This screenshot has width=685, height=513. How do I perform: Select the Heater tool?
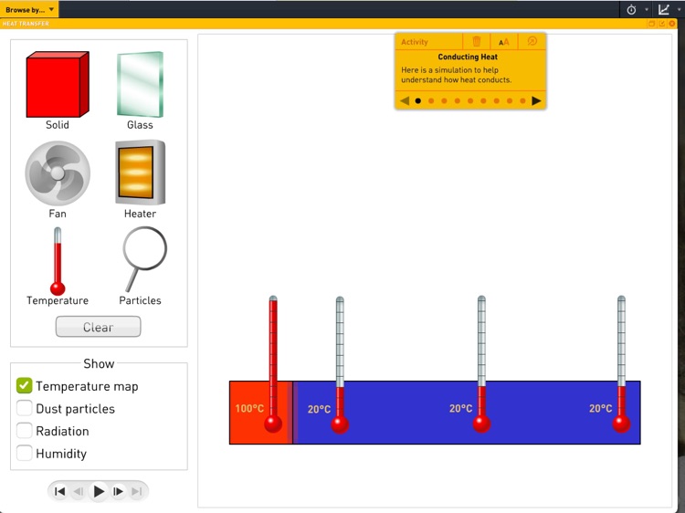pyautogui.click(x=141, y=173)
